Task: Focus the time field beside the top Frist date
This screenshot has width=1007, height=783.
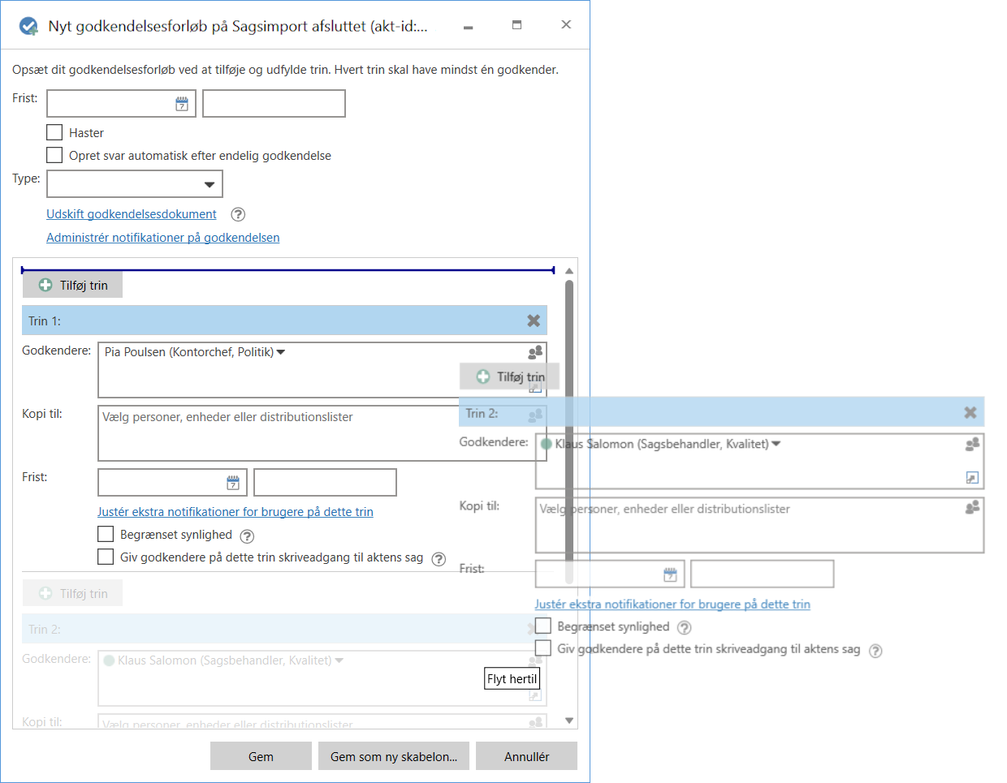Action: coord(274,104)
